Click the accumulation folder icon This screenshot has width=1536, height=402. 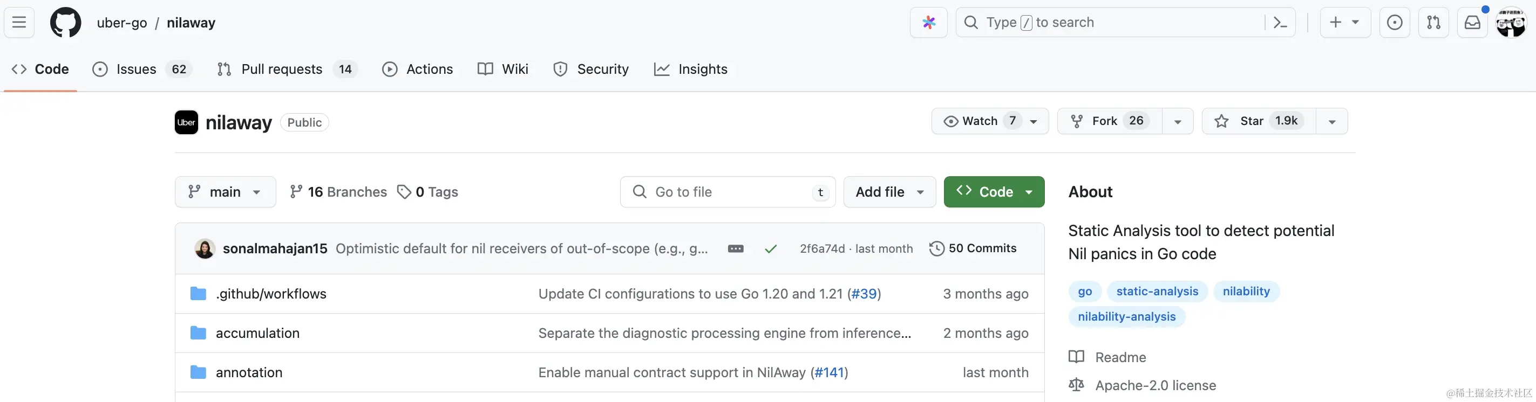pos(198,333)
